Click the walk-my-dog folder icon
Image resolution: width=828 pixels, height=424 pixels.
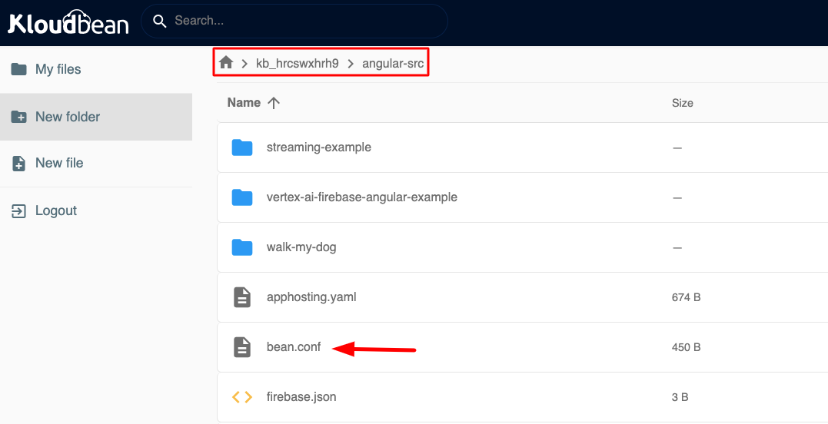tap(242, 247)
